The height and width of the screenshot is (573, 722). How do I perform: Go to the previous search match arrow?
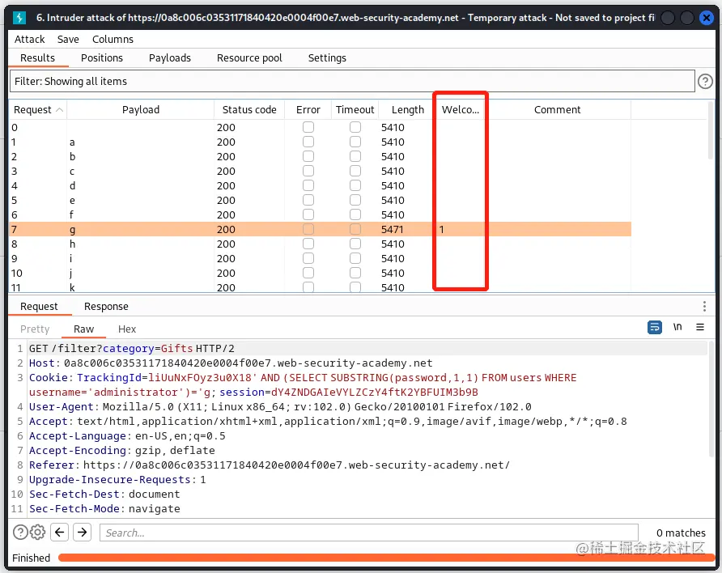click(x=59, y=533)
